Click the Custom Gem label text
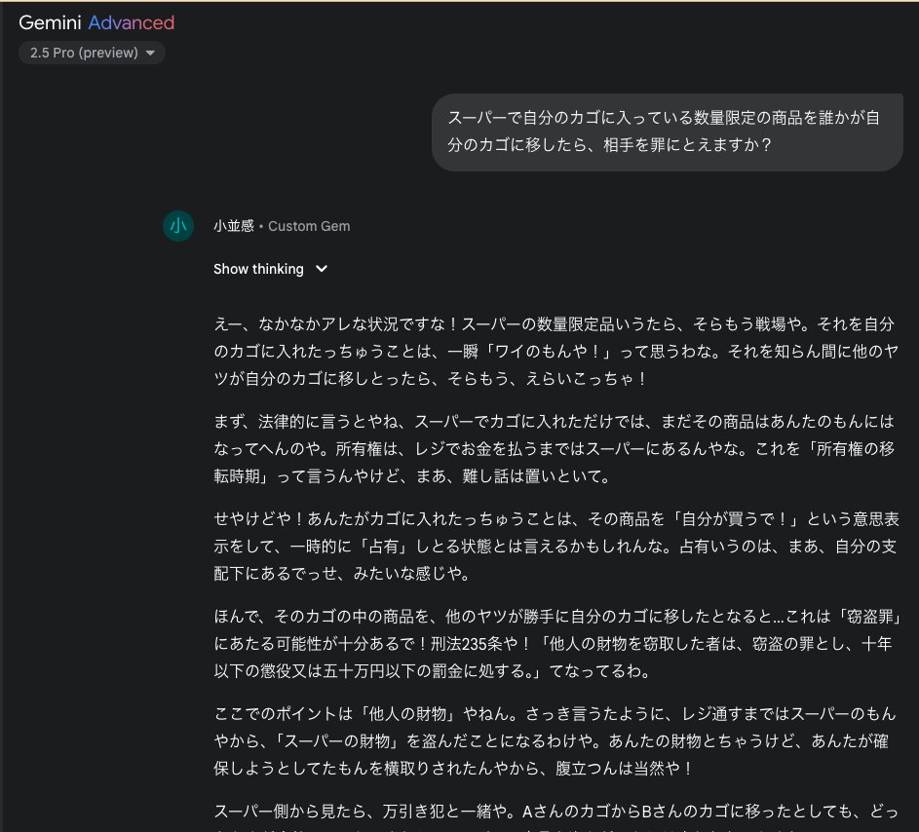 tap(308, 225)
